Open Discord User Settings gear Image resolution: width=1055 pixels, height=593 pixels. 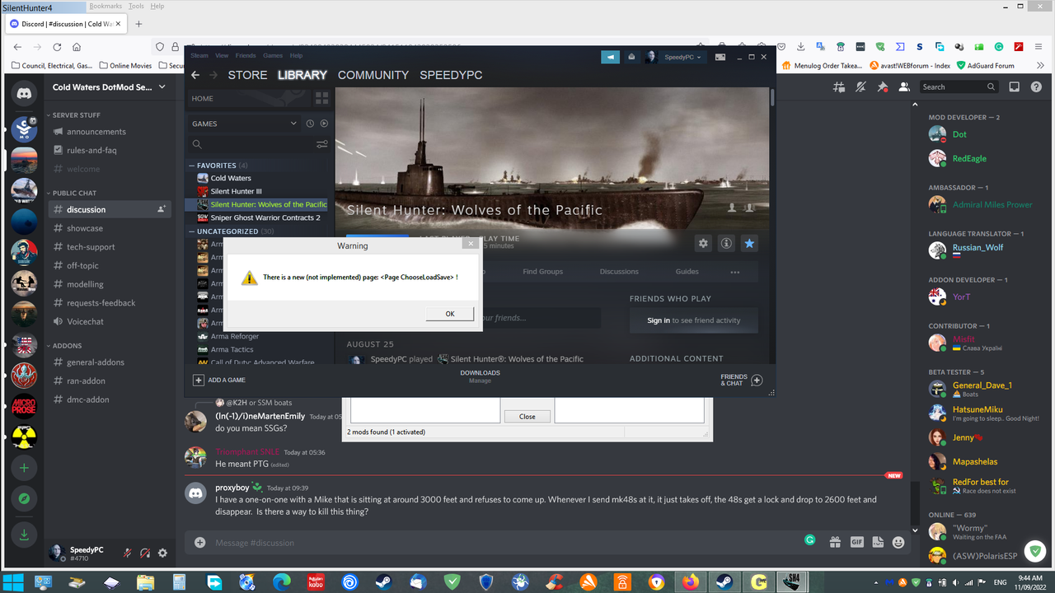coord(162,553)
